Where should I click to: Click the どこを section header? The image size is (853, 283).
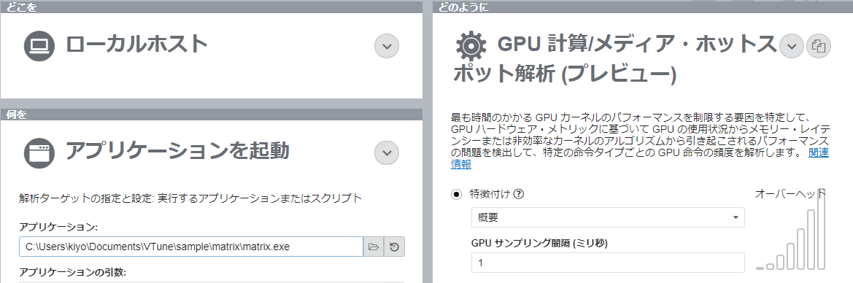pyautogui.click(x=22, y=7)
